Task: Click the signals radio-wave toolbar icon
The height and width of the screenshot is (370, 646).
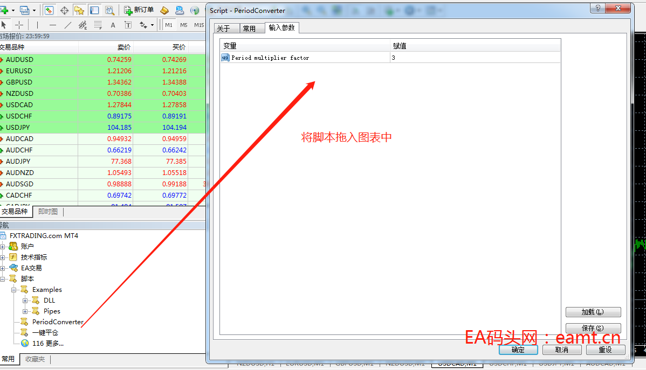Action: pyautogui.click(x=195, y=10)
